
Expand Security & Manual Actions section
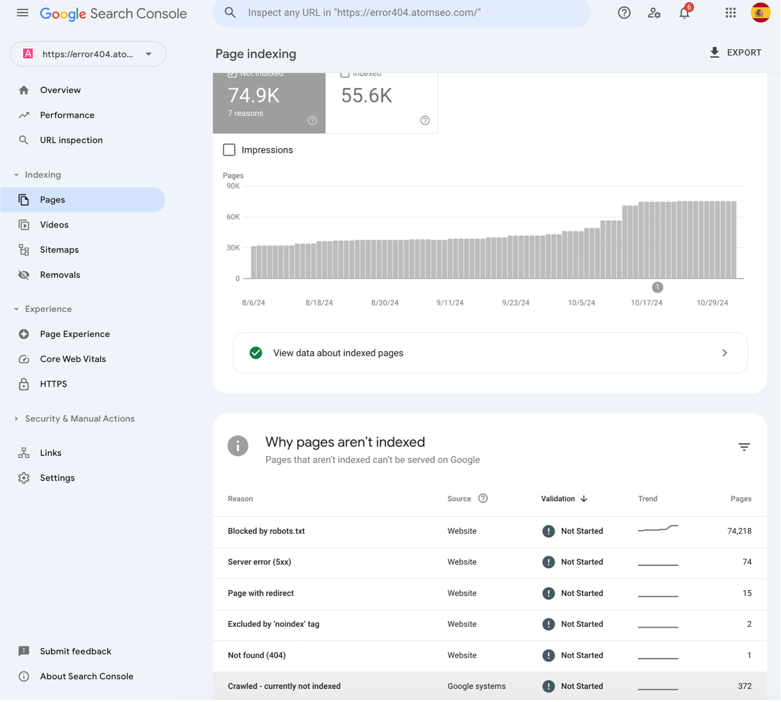pyautogui.click(x=16, y=419)
